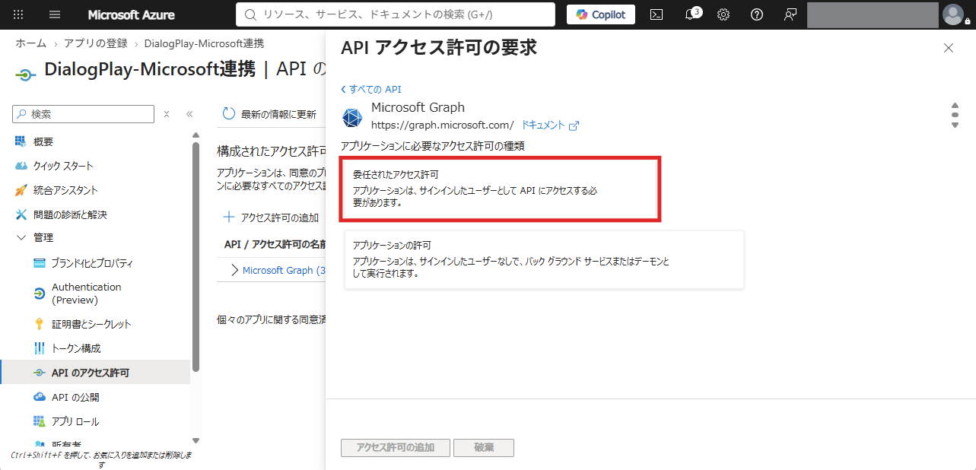Clear the sidebar search with X icon
Viewport: 976px width, 470px height.
click(167, 114)
